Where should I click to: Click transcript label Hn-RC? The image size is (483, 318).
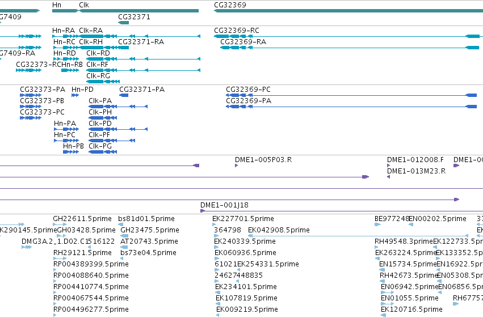point(64,42)
